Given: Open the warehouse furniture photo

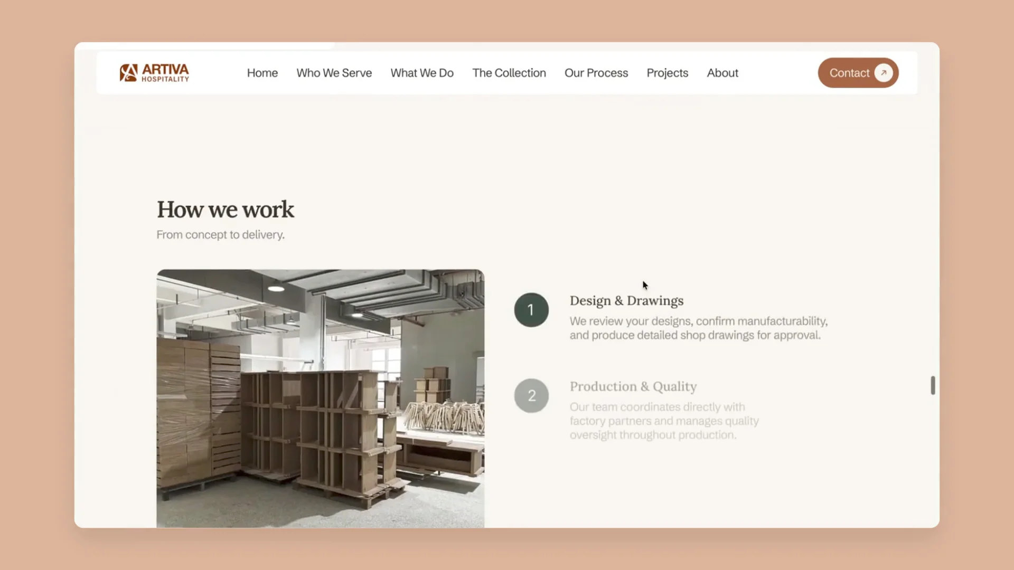Looking at the screenshot, I should tap(321, 398).
